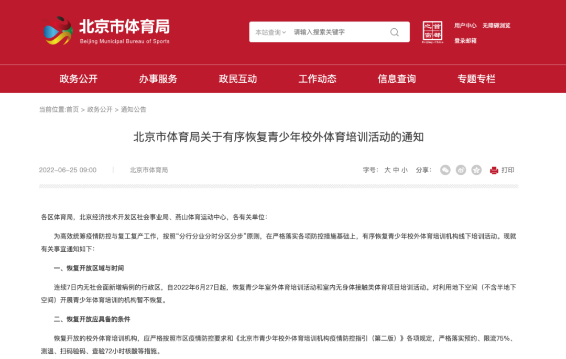Open the 首都之窗 Beijing-China seal icon

pyautogui.click(x=432, y=32)
